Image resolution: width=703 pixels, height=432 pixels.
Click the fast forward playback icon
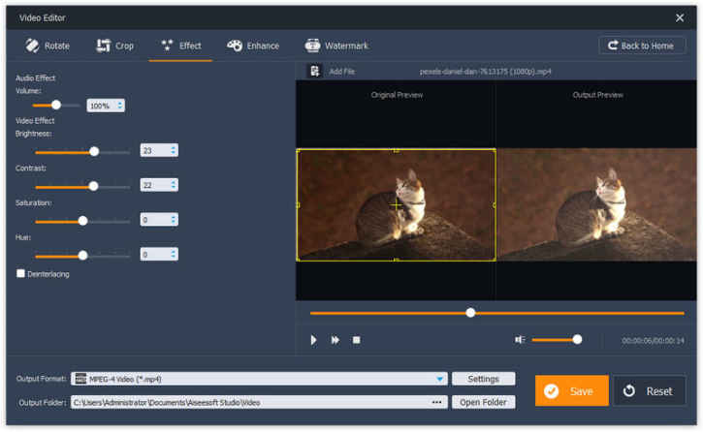tap(336, 340)
